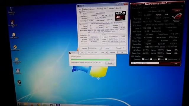Open Acrobat Reader DC desktop icon

[x=13, y=24]
